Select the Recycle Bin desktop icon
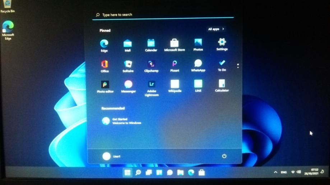Image resolution: width=330 pixels, height=185 pixels. pyautogui.click(x=8, y=6)
